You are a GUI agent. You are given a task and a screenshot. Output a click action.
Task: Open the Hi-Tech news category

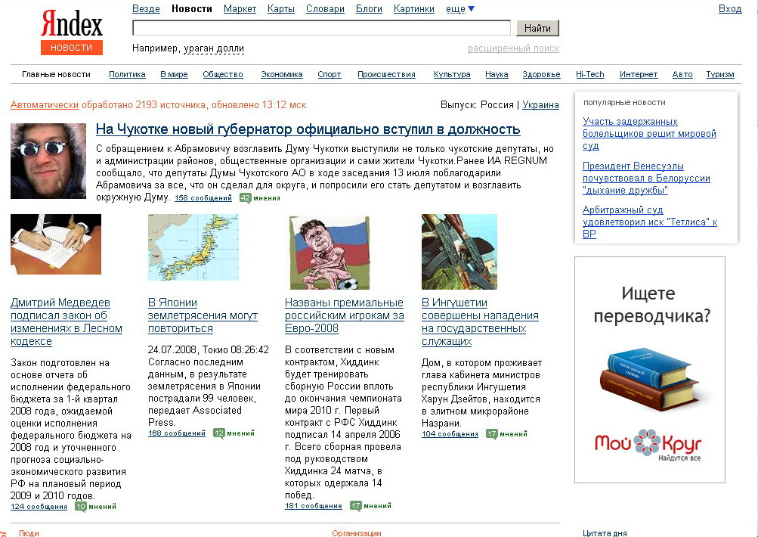589,74
